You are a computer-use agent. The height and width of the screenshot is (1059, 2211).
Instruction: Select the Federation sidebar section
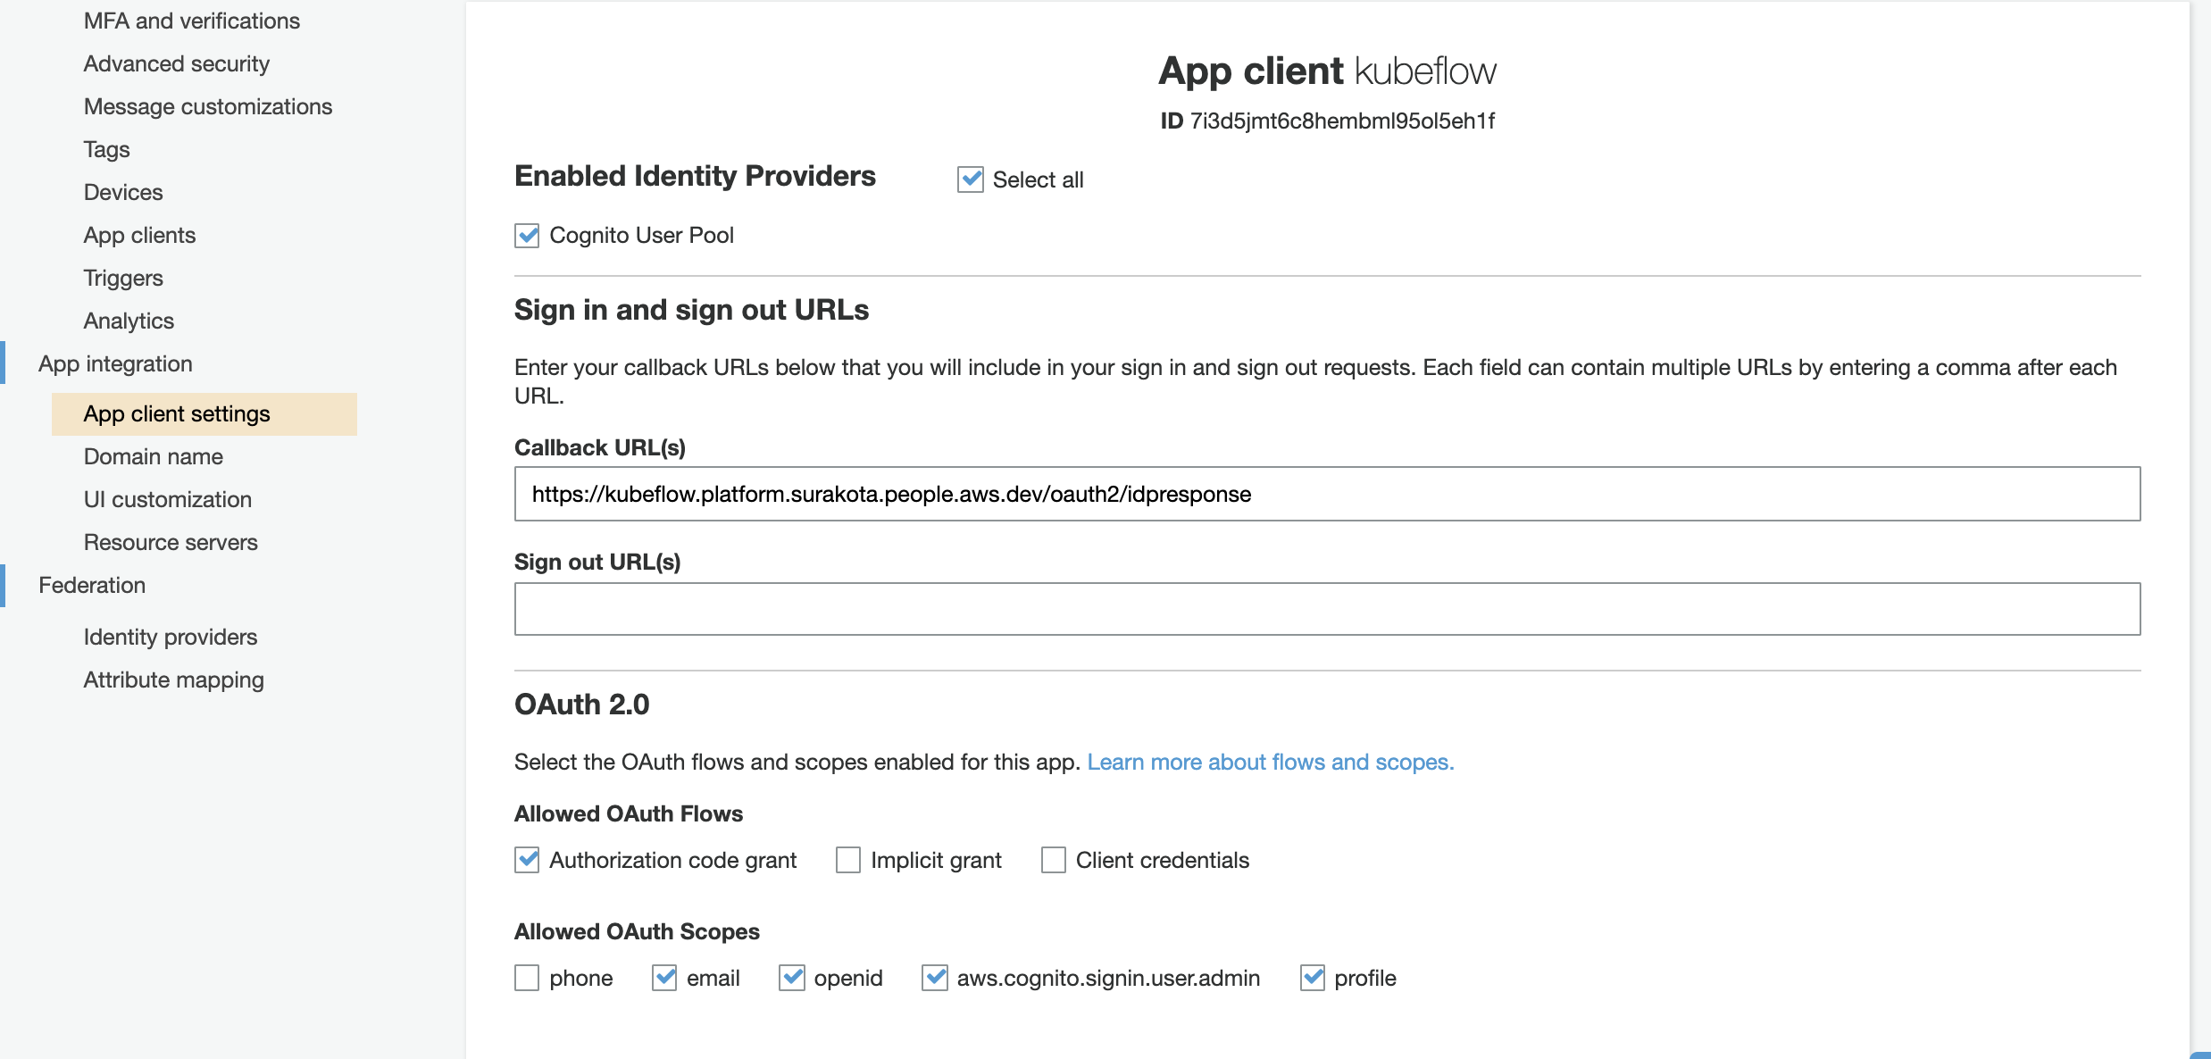(x=92, y=585)
